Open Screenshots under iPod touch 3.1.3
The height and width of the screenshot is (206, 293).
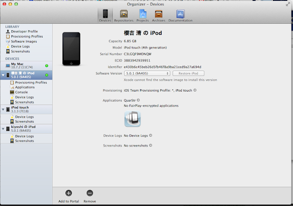point(24,121)
